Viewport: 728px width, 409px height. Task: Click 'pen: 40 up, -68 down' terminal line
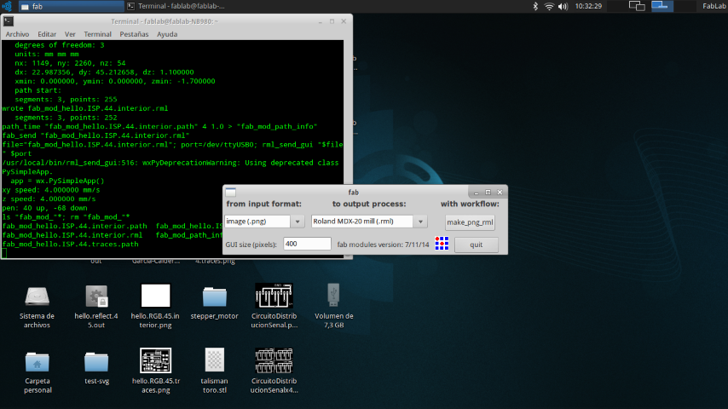pos(44,208)
